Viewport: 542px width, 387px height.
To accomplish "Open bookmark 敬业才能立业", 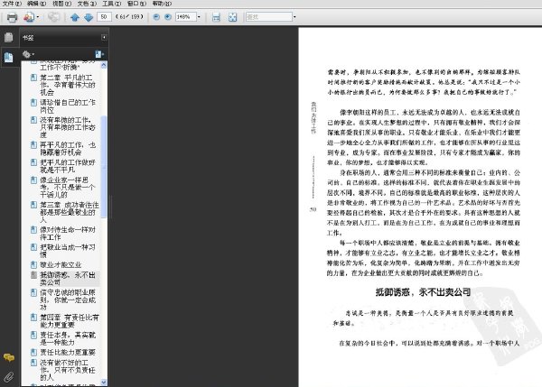I will 61,265.
